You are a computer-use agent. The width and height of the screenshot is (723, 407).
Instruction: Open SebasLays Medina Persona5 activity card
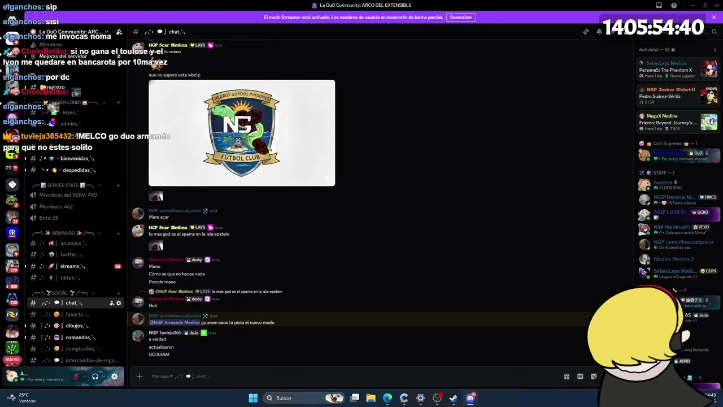[x=678, y=69]
